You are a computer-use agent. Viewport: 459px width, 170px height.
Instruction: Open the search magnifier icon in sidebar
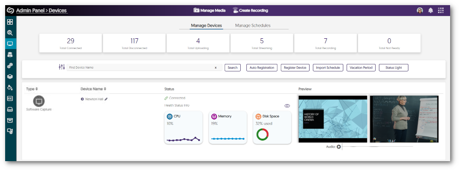(x=10, y=33)
